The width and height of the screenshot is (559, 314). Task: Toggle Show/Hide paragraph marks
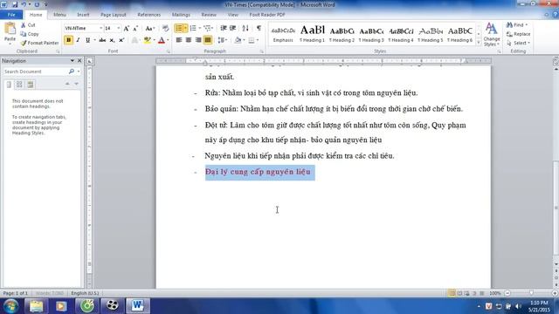pos(259,28)
